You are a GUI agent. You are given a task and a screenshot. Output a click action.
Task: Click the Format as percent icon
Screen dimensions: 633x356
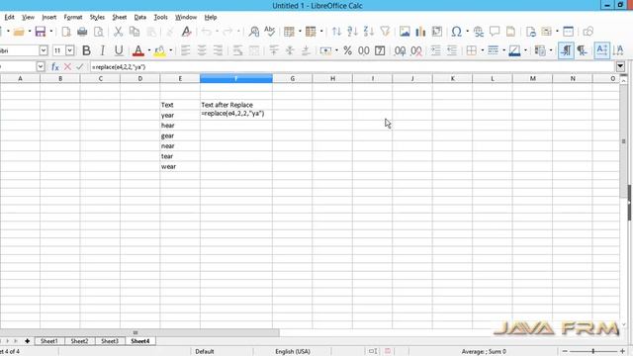coord(347,50)
